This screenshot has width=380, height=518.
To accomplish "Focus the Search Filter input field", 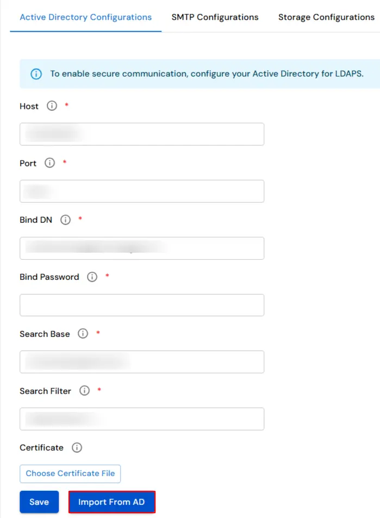I will coord(141,419).
